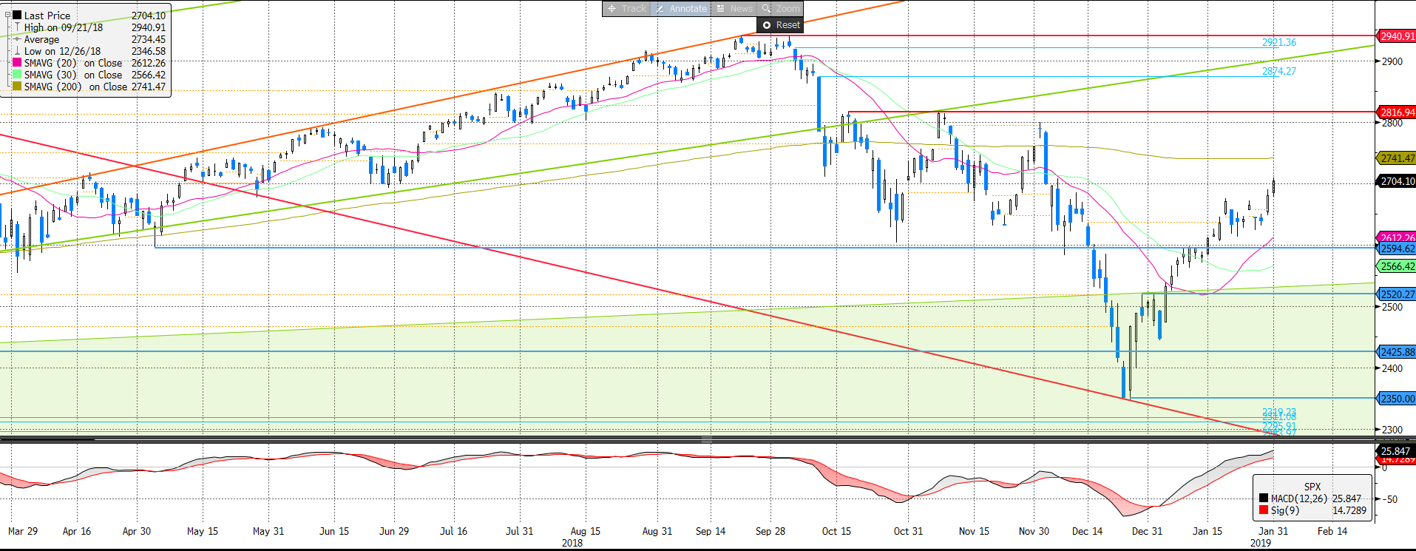Click the 'Dec 31' date axis label
Viewport: 1416px width, 551px height.
(1147, 531)
